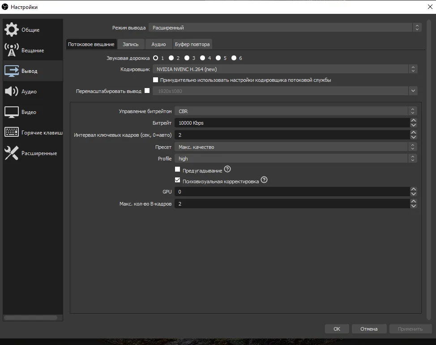The width and height of the screenshot is (436, 345).
Task: Select audio track 6 radio button
Action: (234, 58)
